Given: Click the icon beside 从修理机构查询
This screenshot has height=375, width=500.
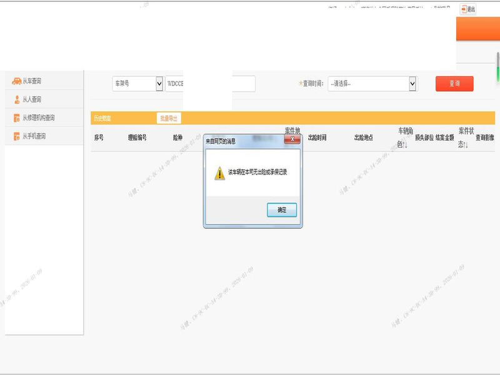Looking at the screenshot, I should 17,117.
